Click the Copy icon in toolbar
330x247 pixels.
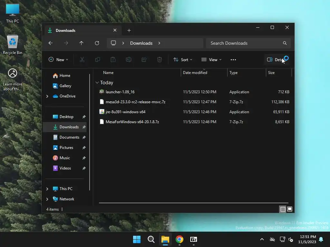pos(98,59)
